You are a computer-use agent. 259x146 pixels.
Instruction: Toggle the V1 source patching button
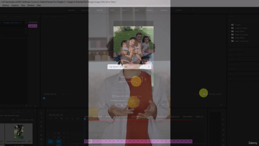50,142
